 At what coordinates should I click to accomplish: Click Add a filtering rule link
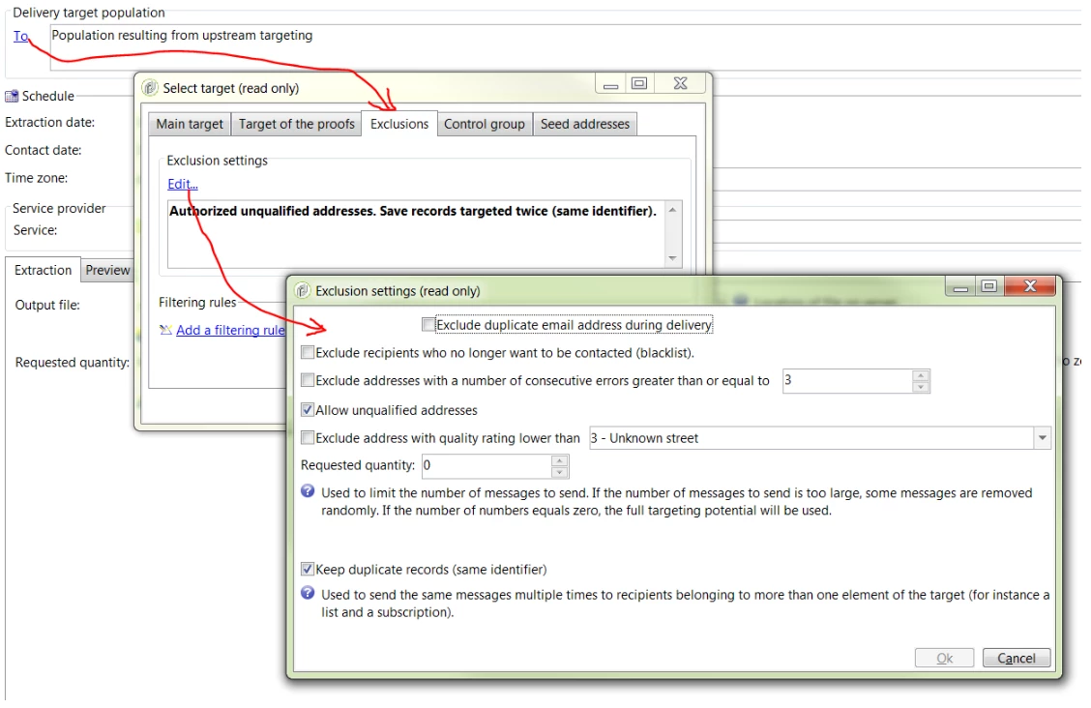click(x=230, y=331)
